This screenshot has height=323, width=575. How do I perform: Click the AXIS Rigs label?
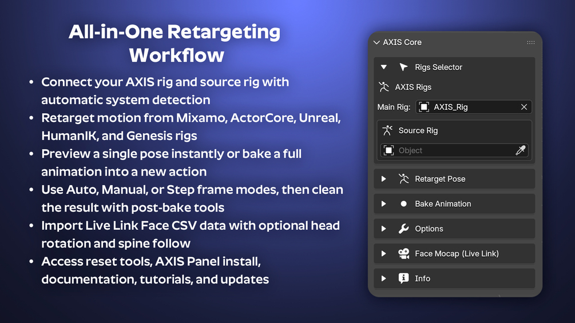point(413,87)
